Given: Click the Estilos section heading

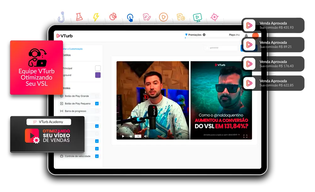Looking at the screenshot, I should click(67, 55).
